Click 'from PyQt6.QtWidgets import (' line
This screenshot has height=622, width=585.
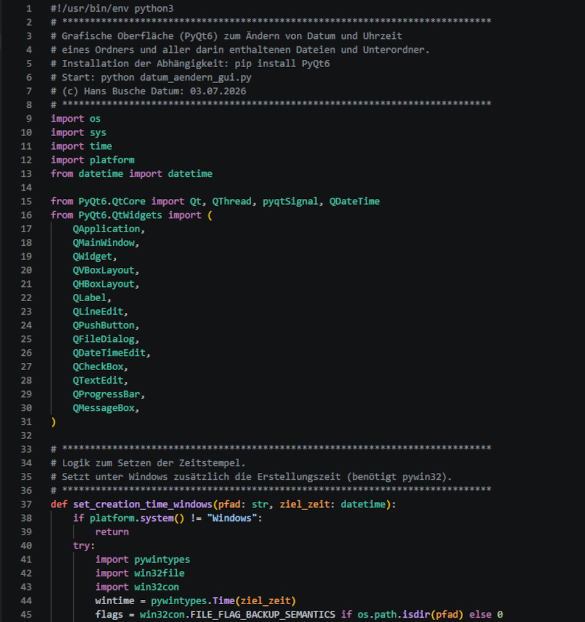click(x=131, y=215)
